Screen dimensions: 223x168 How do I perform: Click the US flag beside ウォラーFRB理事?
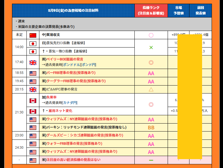point(33,144)
